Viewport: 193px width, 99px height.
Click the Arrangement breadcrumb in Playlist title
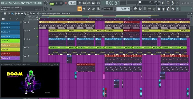click(54, 13)
